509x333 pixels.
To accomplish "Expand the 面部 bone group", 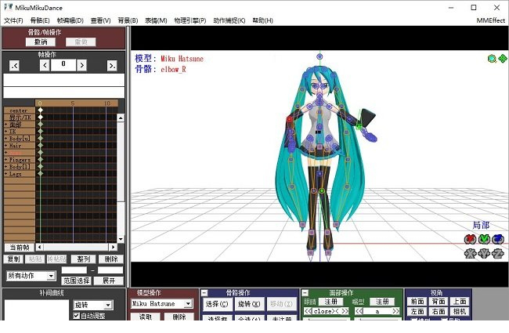I will (6, 125).
